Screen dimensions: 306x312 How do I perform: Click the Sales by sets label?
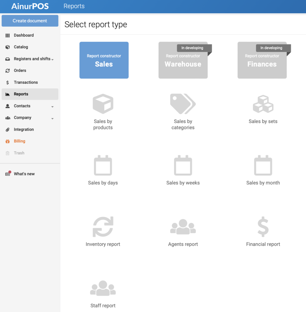click(x=263, y=121)
